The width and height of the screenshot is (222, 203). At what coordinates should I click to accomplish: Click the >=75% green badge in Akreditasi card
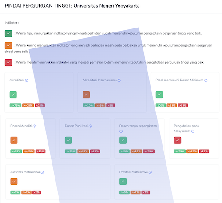pyautogui.click(x=16, y=106)
